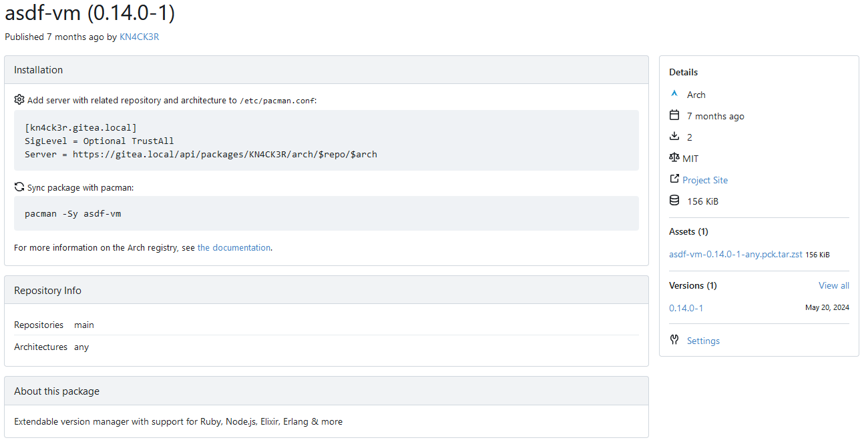Image resolution: width=862 pixels, height=442 pixels.
Task: Click the Versions (1) heading
Action: (692, 285)
